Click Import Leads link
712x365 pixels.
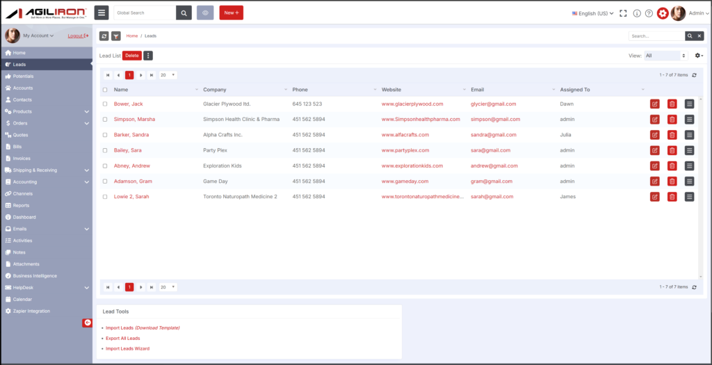[x=120, y=327]
